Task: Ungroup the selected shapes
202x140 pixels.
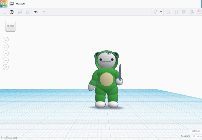Action: point(176,12)
